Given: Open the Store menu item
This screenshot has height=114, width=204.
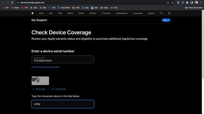Looking at the screenshot, I should coord(41,13).
